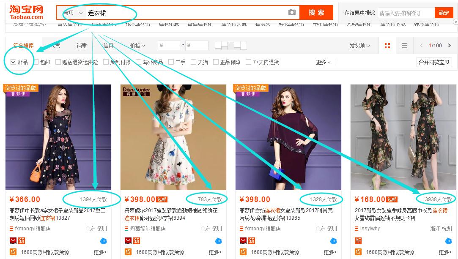The height and width of the screenshot is (259, 458).
Task: Click Taobao logo to go home
Action: point(27,12)
